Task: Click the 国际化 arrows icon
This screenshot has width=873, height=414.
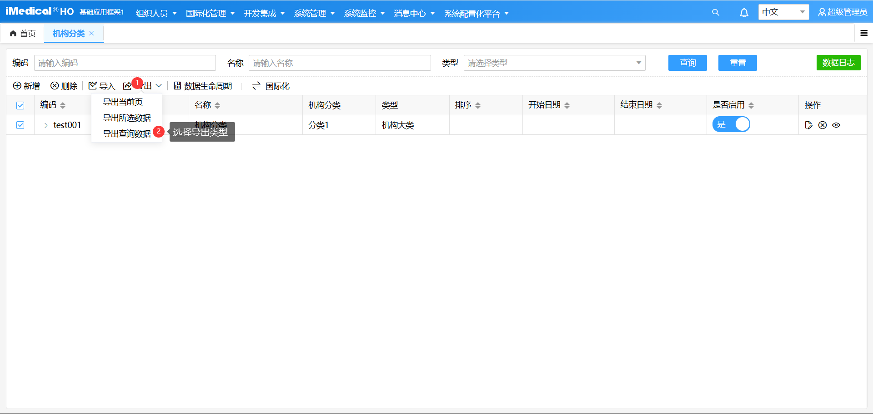Action: pyautogui.click(x=256, y=86)
